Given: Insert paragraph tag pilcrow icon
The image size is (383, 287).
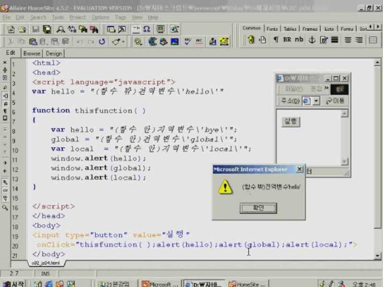Looking at the screenshot, I should (x=276, y=40).
